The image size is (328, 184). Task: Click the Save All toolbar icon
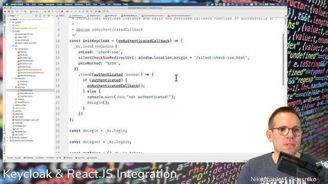point(9,11)
